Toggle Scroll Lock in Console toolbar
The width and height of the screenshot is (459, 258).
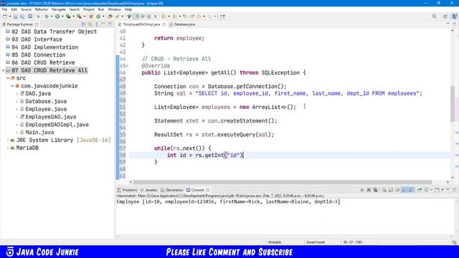[391, 190]
